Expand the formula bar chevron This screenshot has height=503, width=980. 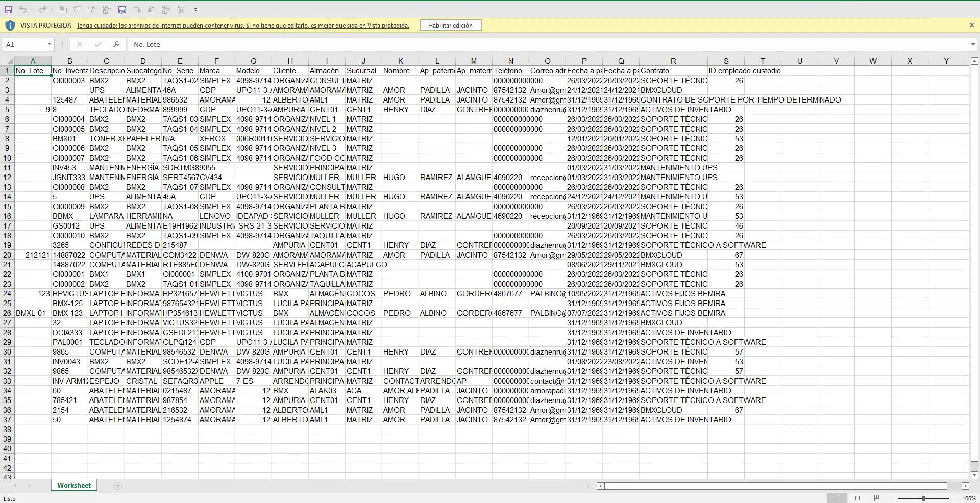973,44
